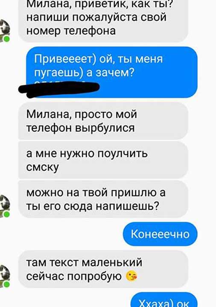The image size is (216, 307).
Task: Click the kissing face emoji
Action: tap(131, 276)
